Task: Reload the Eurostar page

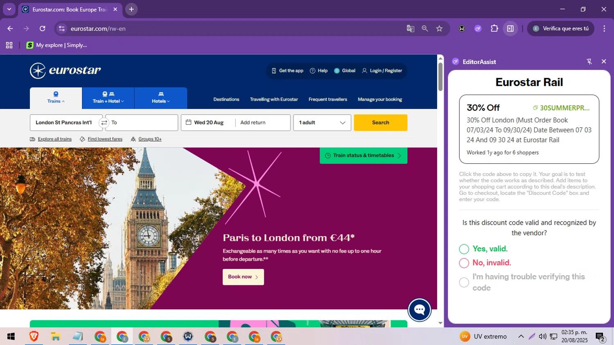Action: coord(43,29)
